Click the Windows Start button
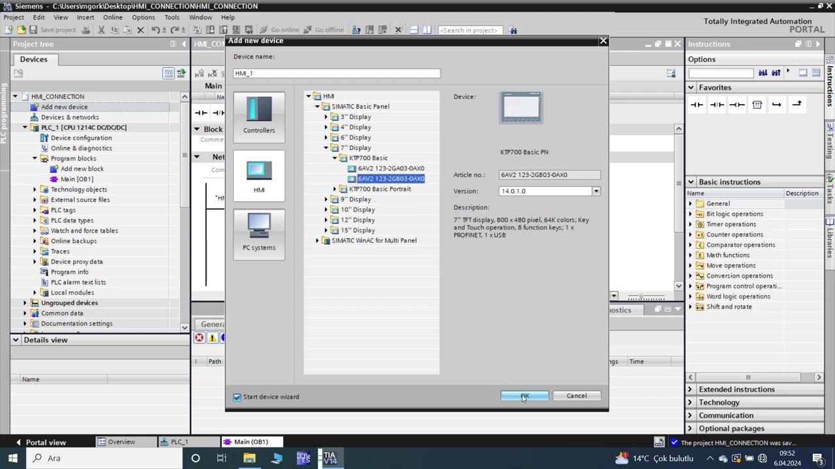This screenshot has width=835, height=469. click(x=12, y=458)
